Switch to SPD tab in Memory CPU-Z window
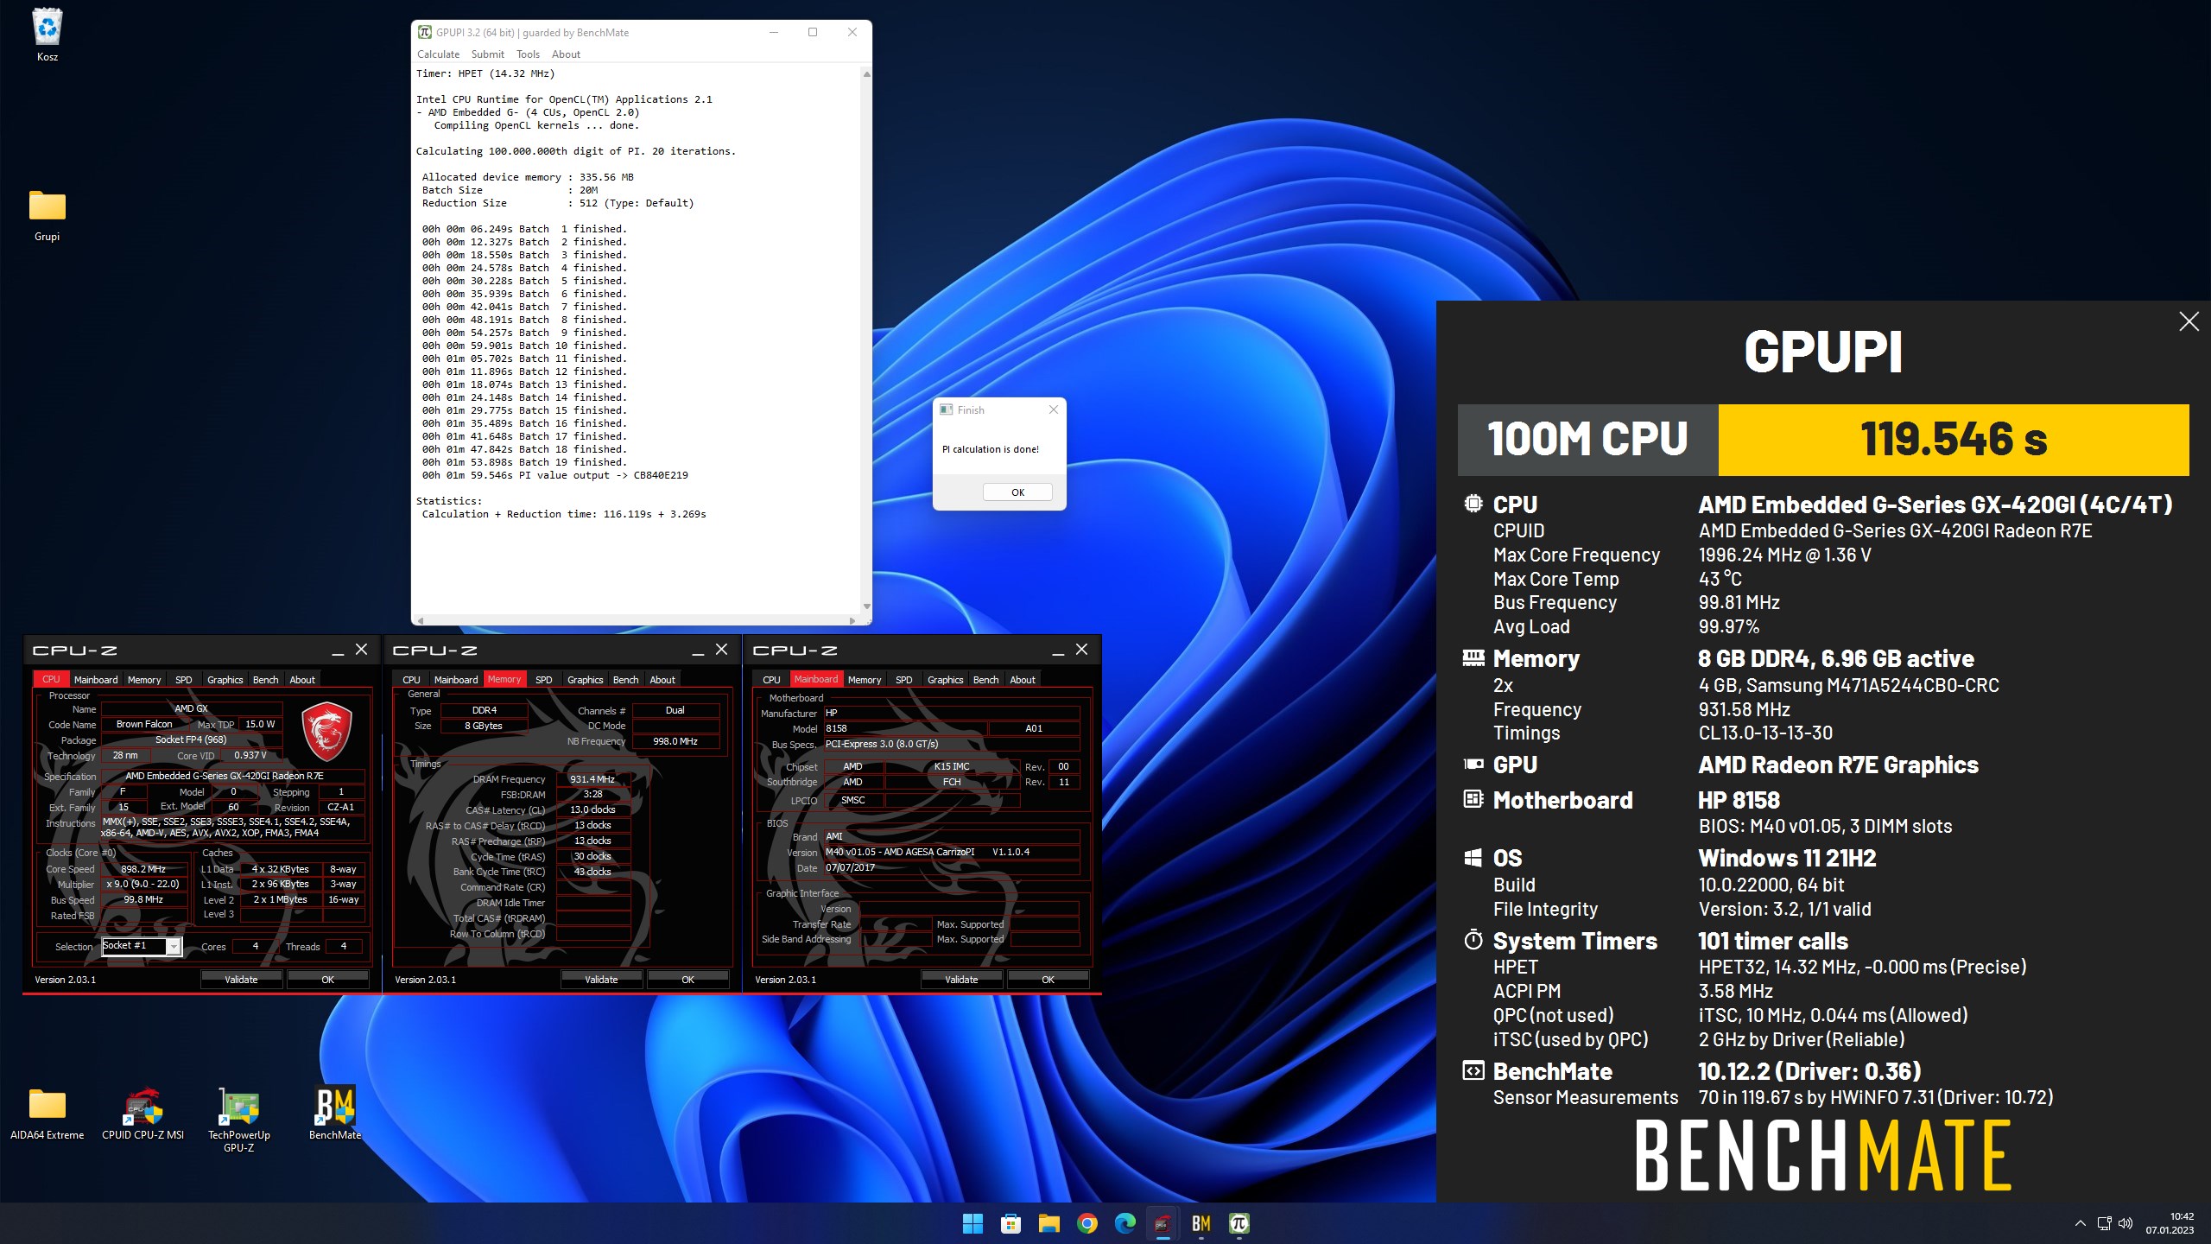The width and height of the screenshot is (2211, 1244). tap(543, 680)
